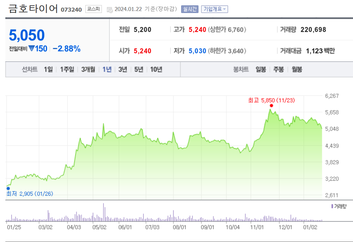
Task: Click the 01/25 x-axis date label
Action: [14, 227]
